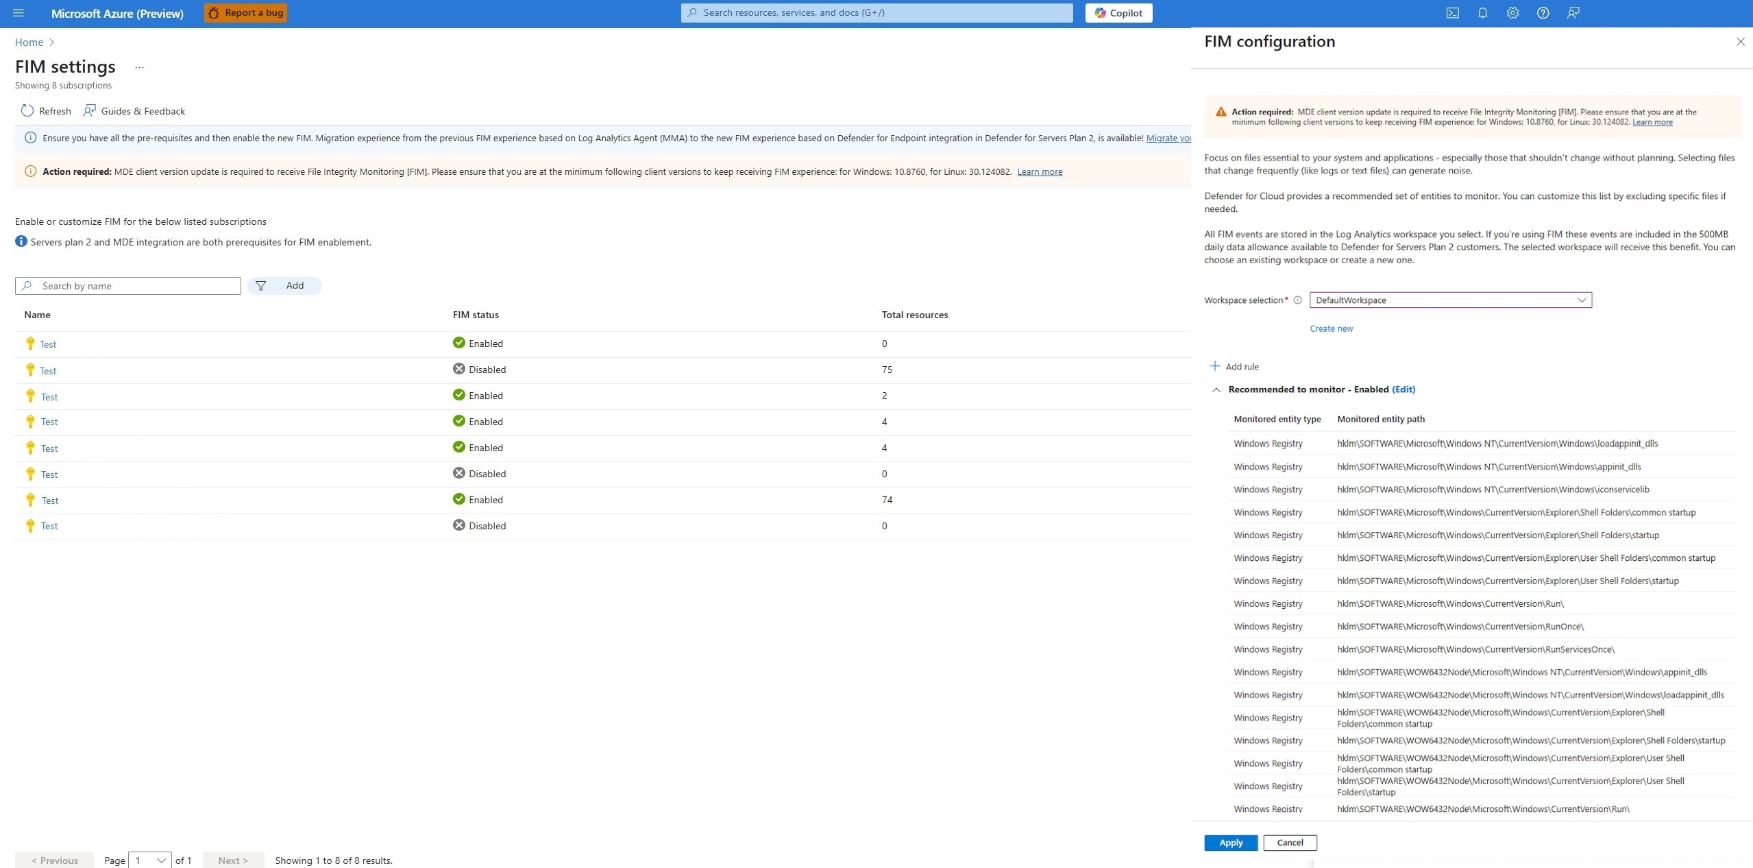Open the help question mark

pyautogui.click(x=1543, y=13)
